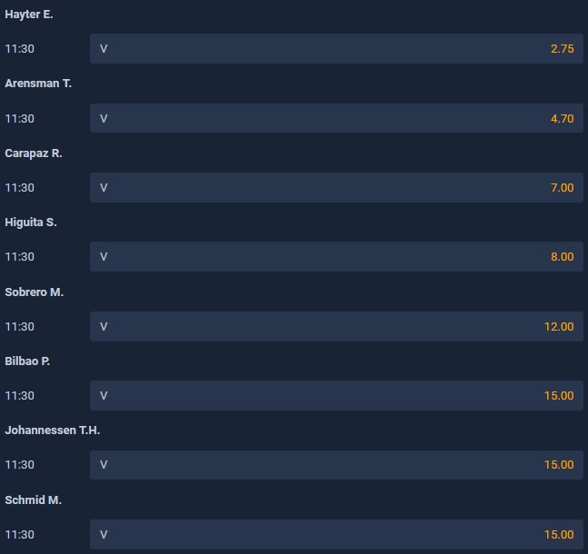Click the Higuita S. name
The width and height of the screenshot is (588, 554).
31,223
